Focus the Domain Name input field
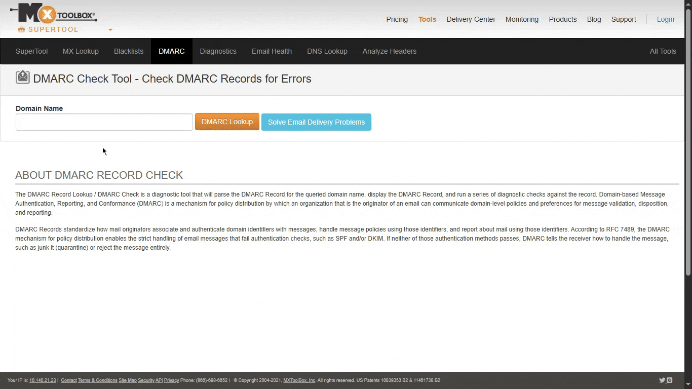The image size is (692, 389). point(104,122)
